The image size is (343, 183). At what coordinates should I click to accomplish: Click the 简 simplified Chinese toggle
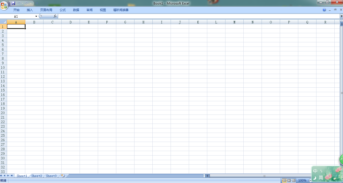[x=321, y=178]
